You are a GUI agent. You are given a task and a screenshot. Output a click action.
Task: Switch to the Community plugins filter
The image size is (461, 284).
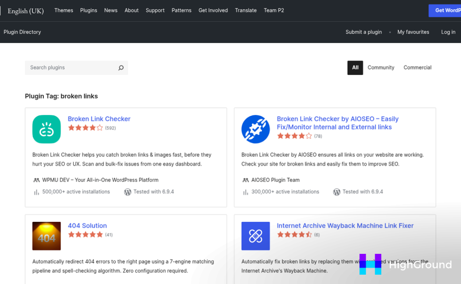[x=381, y=67]
